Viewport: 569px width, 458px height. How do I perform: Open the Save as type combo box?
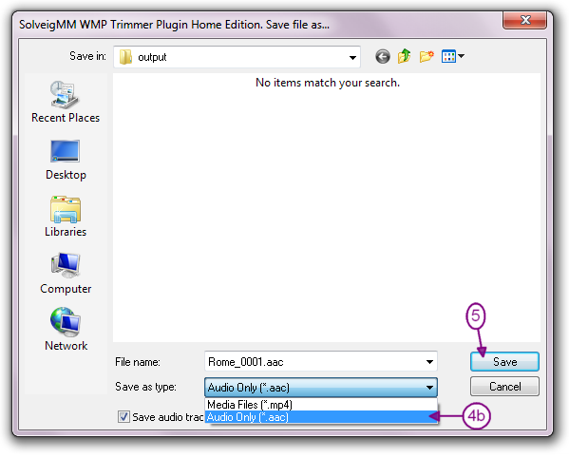pyautogui.click(x=321, y=388)
